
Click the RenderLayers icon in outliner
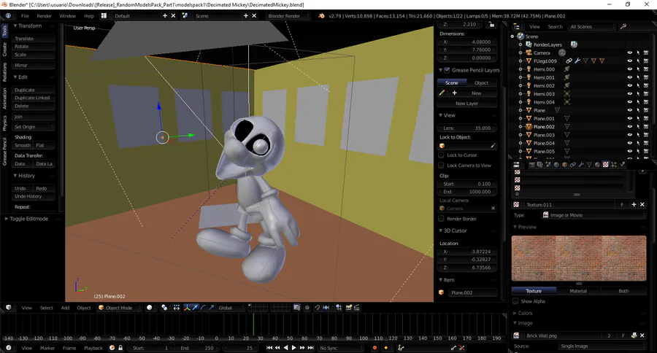coord(529,44)
